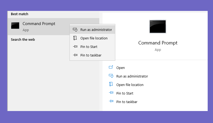Click blue file location icon in right panel
This screenshot has height=123, width=213.
tap(111, 84)
